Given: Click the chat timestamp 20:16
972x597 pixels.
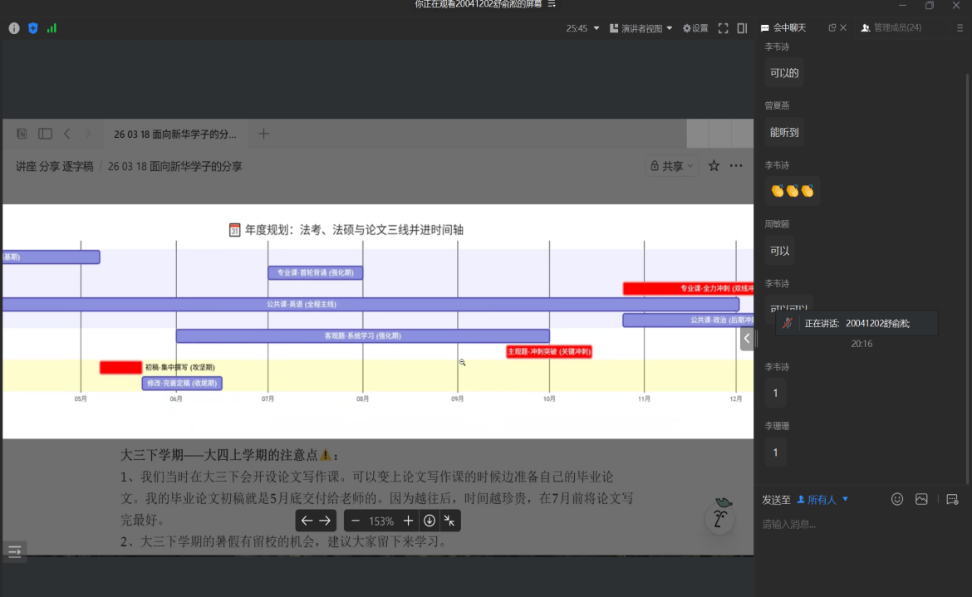Looking at the screenshot, I should coord(862,344).
